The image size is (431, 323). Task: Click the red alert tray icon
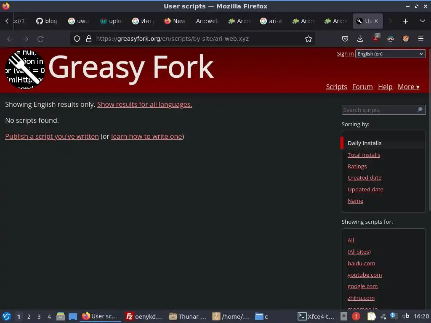356,316
